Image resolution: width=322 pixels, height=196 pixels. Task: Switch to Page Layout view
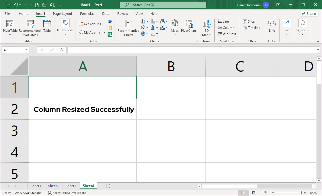click(254, 192)
